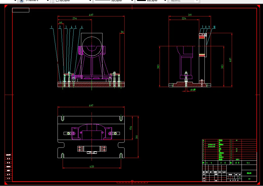
Task: Select the φ11 hole diameter dimension
Action: (x=193, y=90)
